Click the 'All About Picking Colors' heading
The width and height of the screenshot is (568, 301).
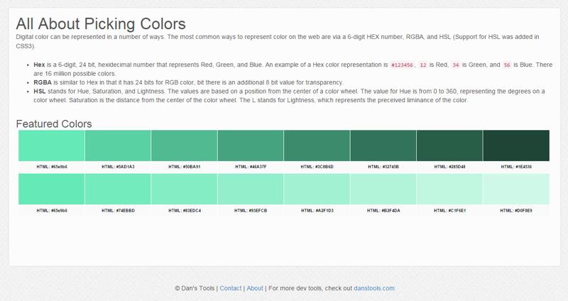tap(101, 24)
